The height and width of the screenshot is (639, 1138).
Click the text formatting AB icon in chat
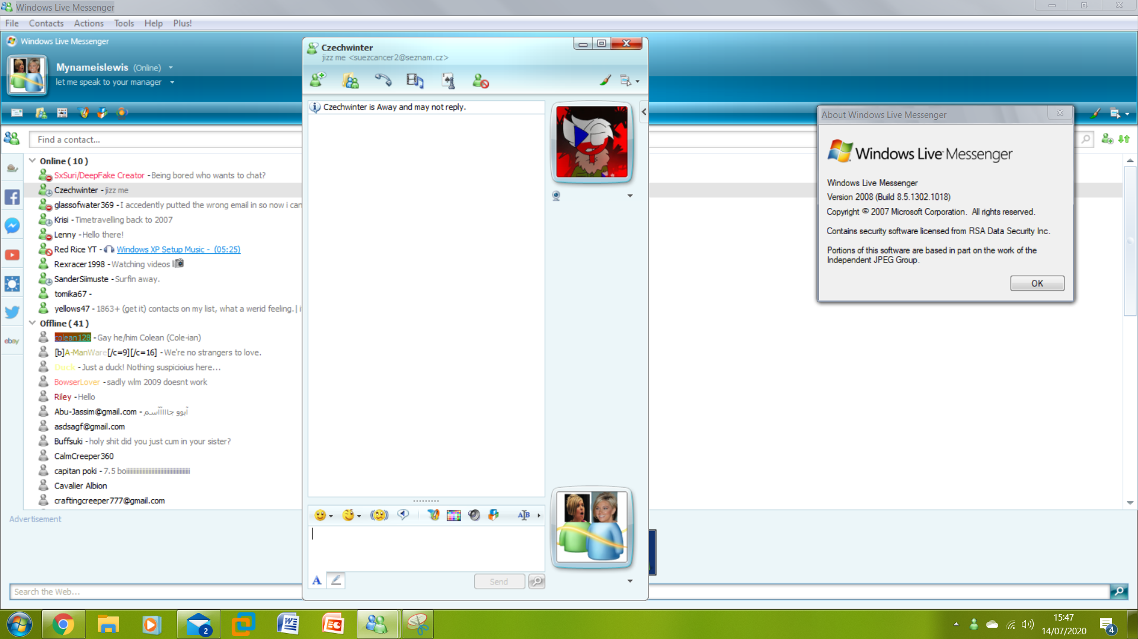[524, 515]
